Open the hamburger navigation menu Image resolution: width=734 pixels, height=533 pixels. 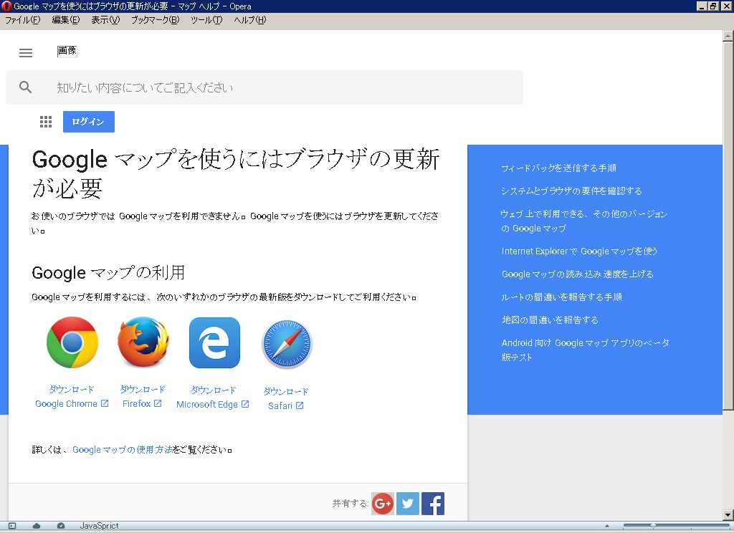pyautogui.click(x=26, y=53)
